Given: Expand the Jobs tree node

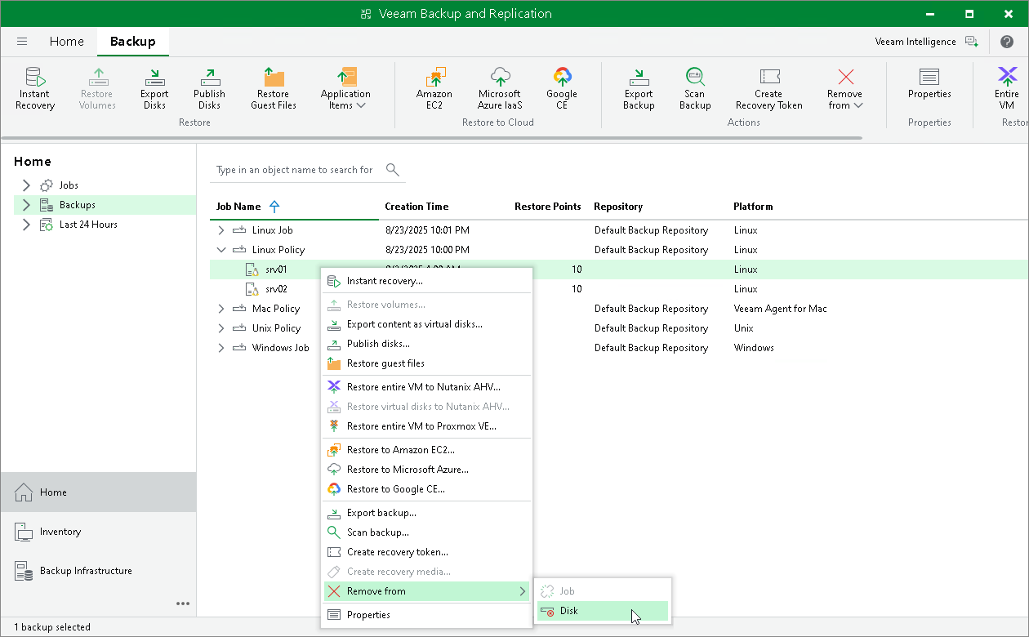Looking at the screenshot, I should pyautogui.click(x=26, y=185).
